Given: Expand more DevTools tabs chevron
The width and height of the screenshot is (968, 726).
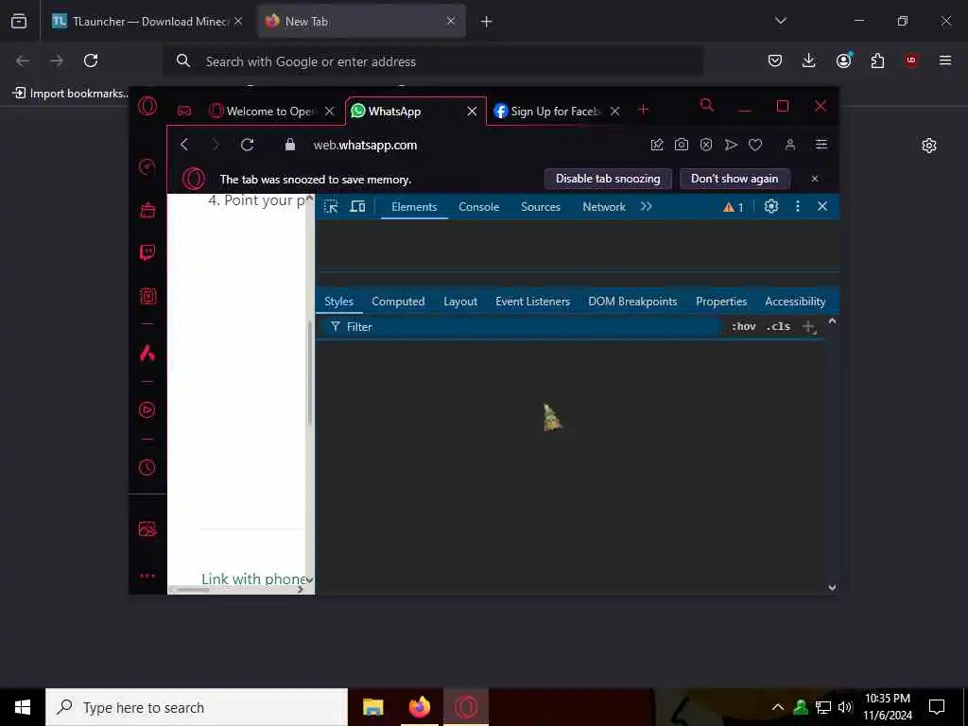Looking at the screenshot, I should click(x=647, y=206).
